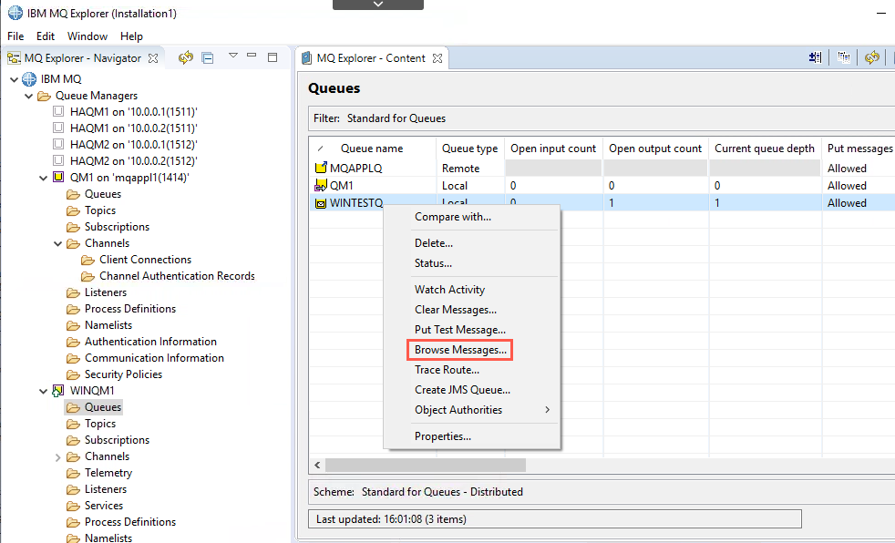895x543 pixels.
Task: Select HAQM1 on '10.0.0.2(1511)'
Action: tap(134, 128)
